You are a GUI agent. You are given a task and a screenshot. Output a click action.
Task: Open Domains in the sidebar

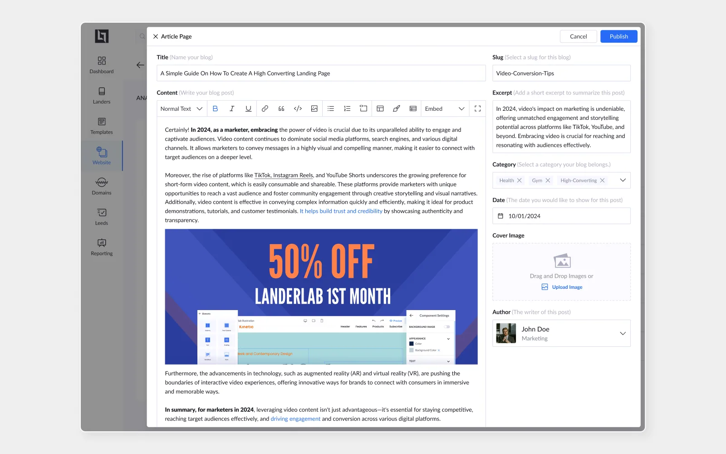point(102,186)
